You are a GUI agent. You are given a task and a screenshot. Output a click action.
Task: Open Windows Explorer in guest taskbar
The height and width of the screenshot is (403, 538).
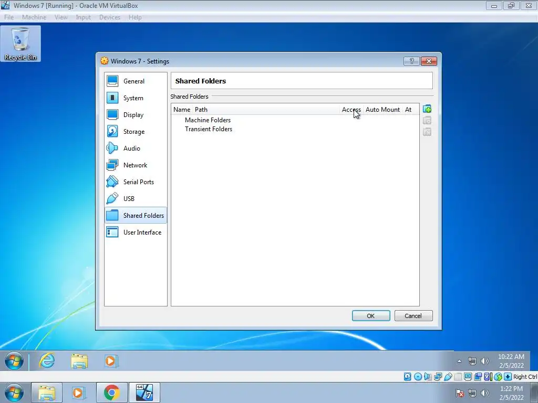click(79, 361)
